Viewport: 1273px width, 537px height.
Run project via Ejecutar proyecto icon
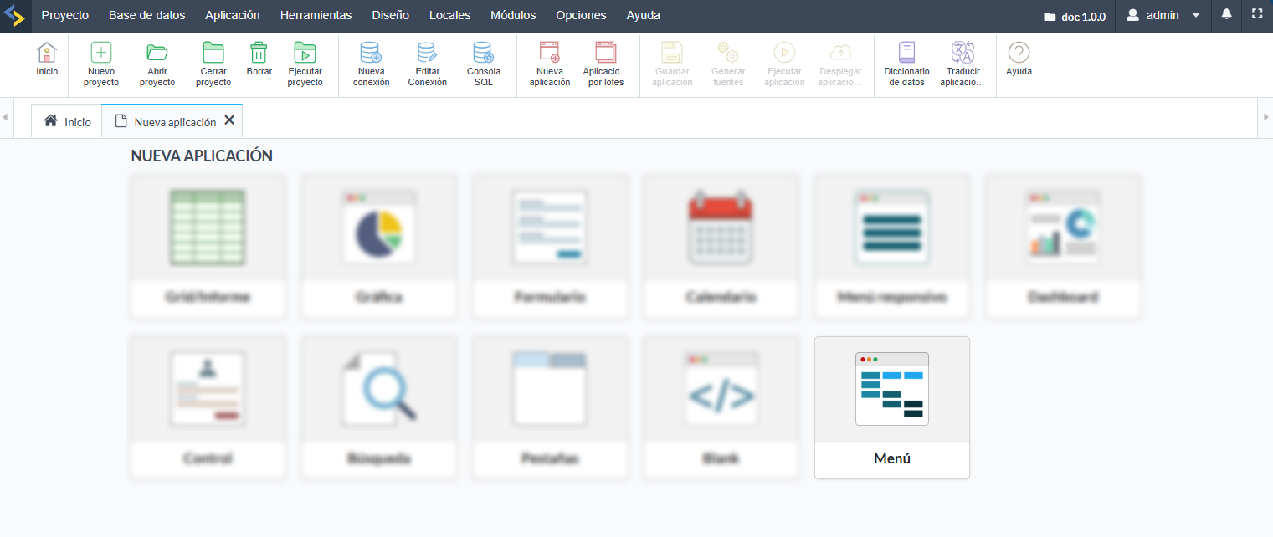click(305, 54)
